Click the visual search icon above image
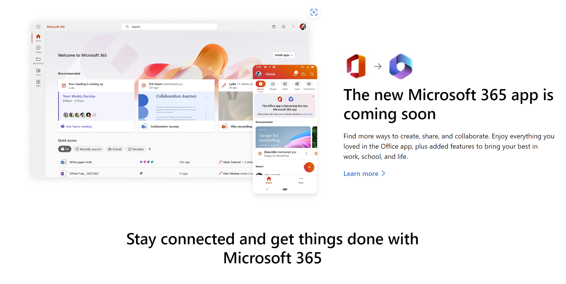 point(314,12)
